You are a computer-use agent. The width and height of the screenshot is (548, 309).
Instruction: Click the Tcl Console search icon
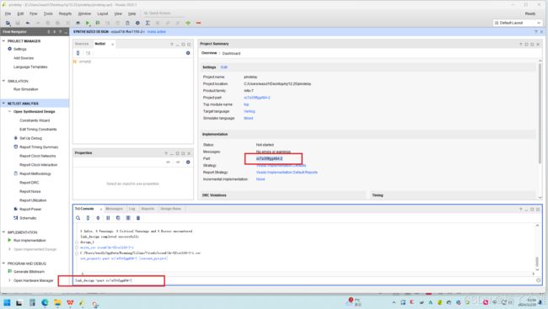tap(78, 218)
